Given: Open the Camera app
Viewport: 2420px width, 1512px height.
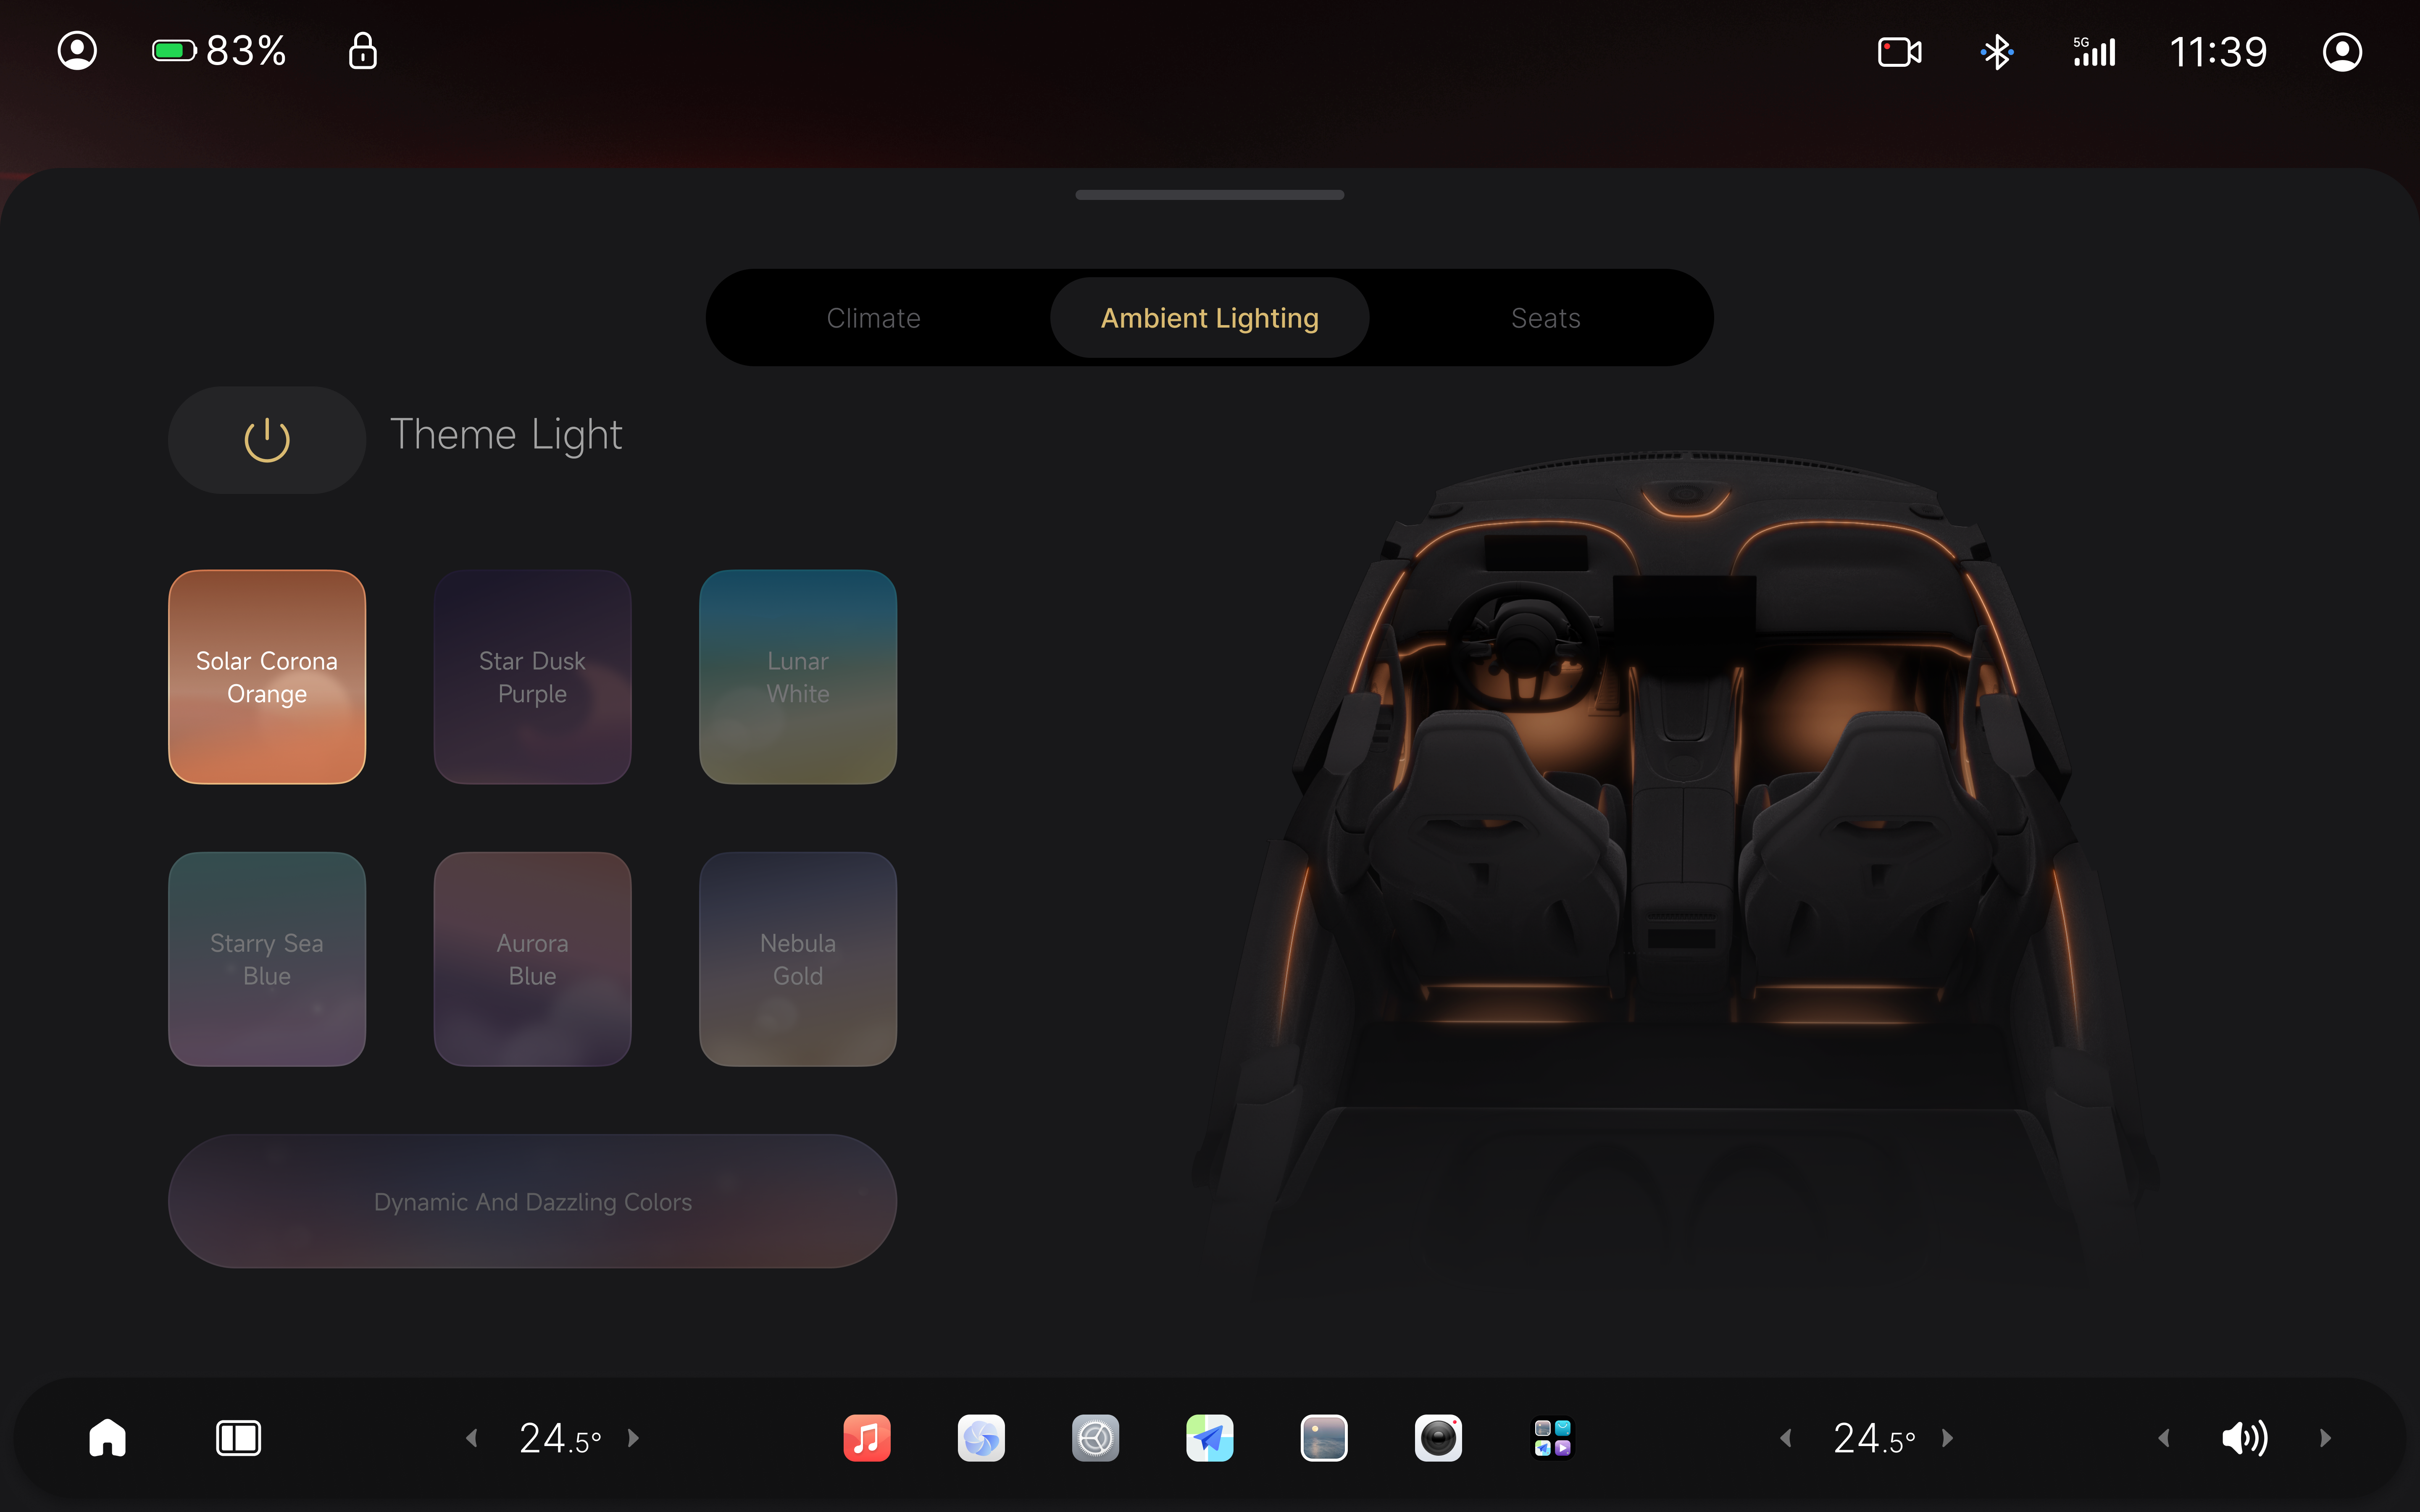Looking at the screenshot, I should (1439, 1438).
